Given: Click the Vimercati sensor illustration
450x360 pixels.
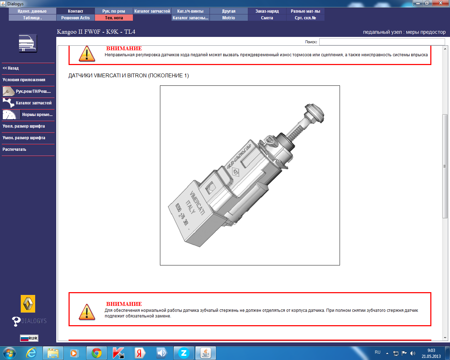Looking at the screenshot, I should coord(250,175).
